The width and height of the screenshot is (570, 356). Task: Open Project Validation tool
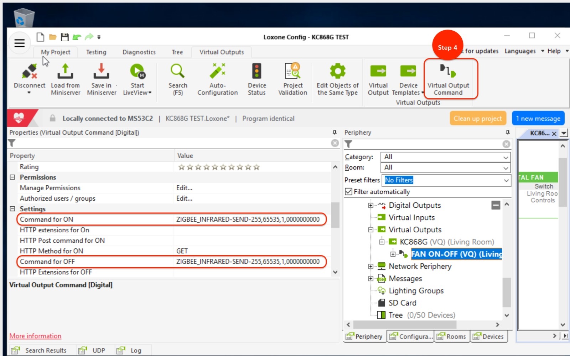click(292, 72)
